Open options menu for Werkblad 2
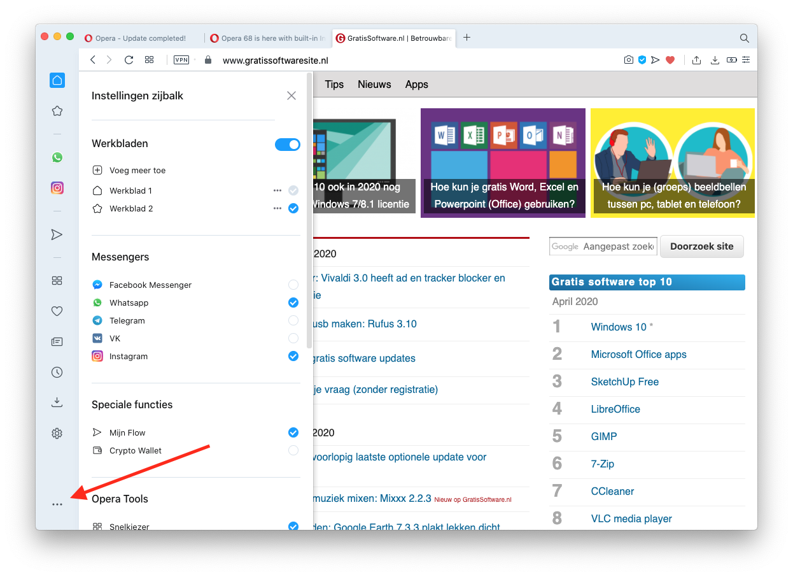This screenshot has width=793, height=577. (x=277, y=208)
